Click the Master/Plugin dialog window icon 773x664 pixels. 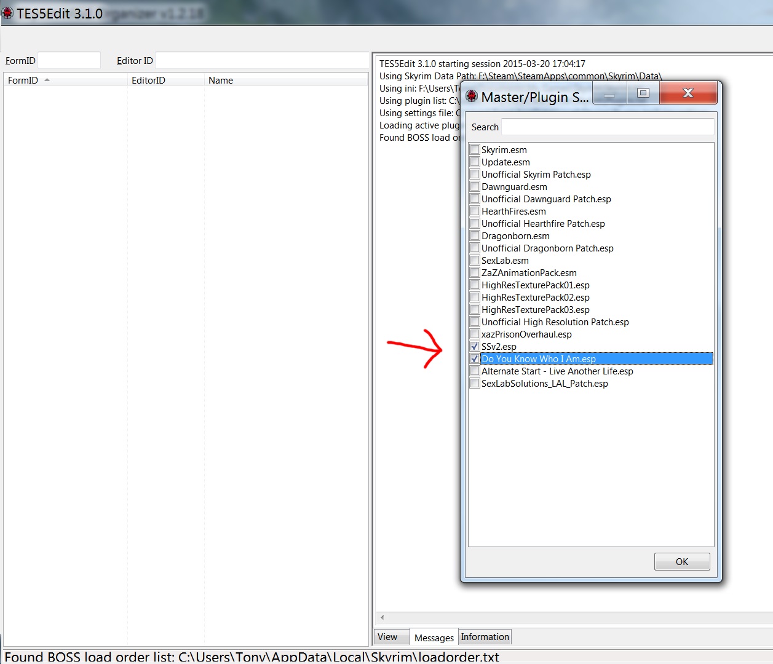click(472, 97)
